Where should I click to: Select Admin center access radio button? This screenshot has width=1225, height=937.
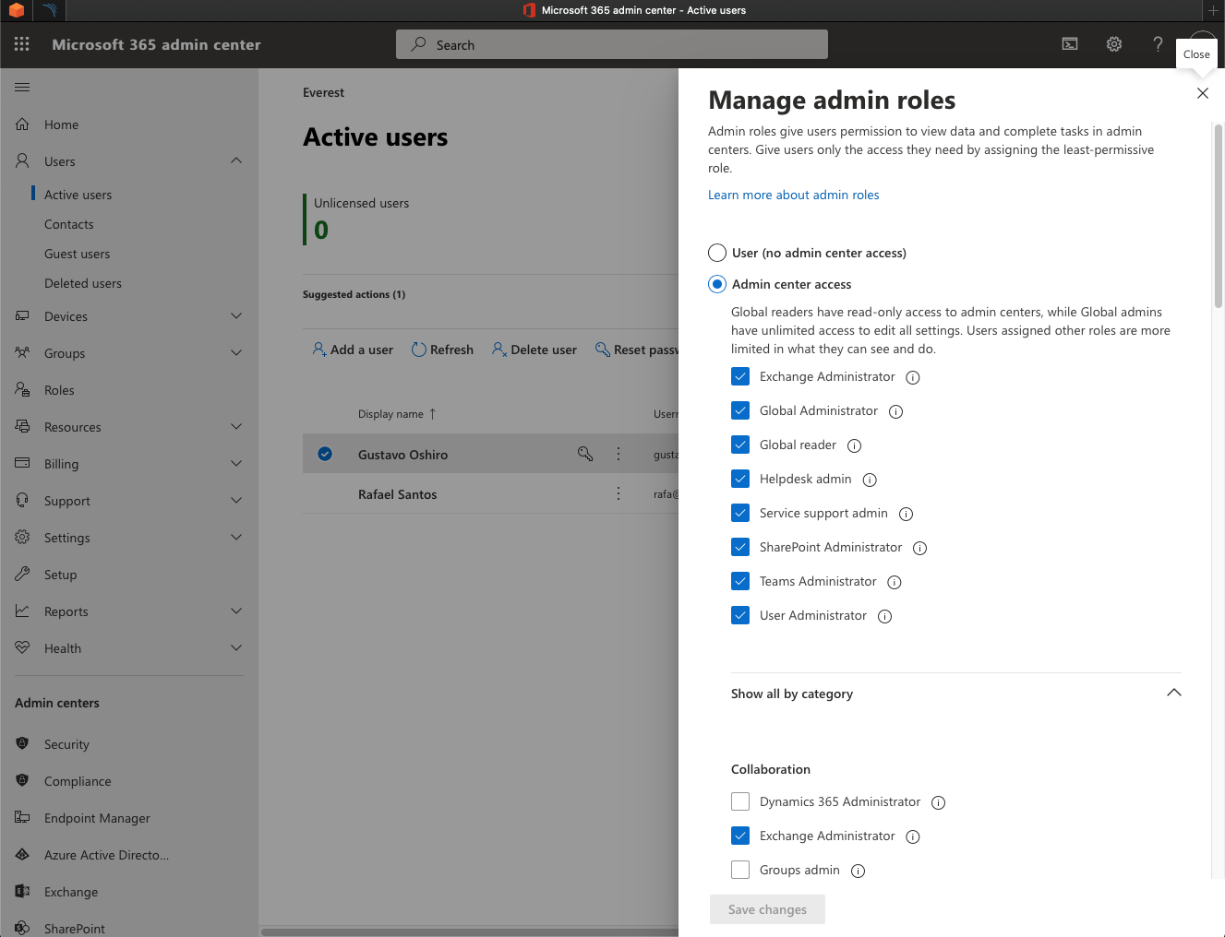717,284
